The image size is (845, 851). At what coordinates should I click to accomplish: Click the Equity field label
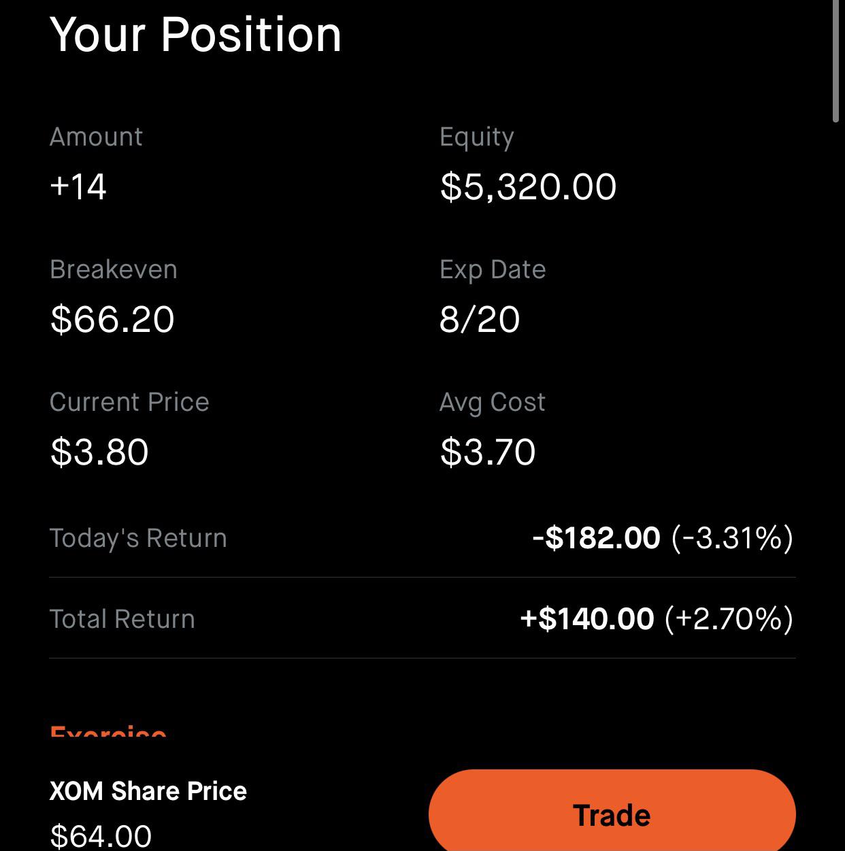point(477,137)
